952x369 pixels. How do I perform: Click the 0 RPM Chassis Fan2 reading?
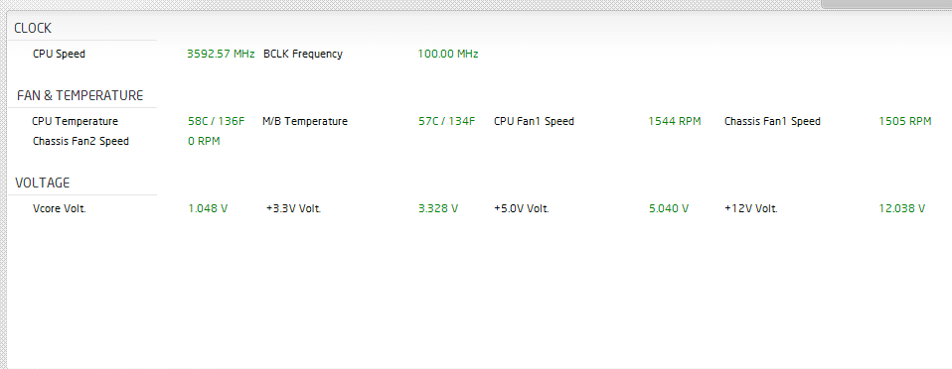[x=204, y=142]
